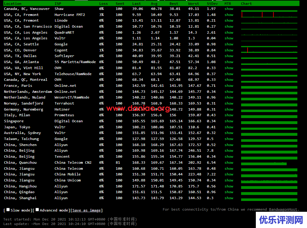Screen dimensions: 307x228
Task: Show MTR for Norway Terrahost row
Action: pos(229,103)
